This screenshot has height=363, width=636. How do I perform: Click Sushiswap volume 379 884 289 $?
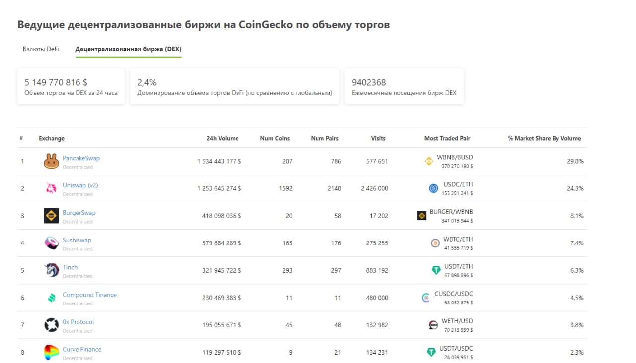222,243
